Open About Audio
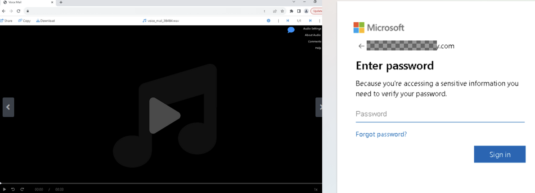The width and height of the screenshot is (535, 193). coord(313,35)
